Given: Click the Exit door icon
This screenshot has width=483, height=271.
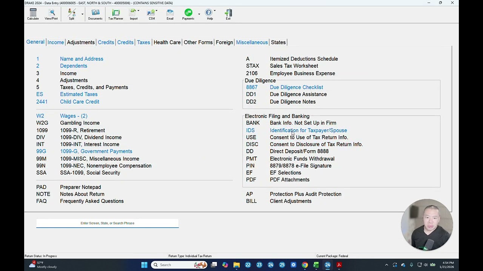Looking at the screenshot, I should point(228,14).
